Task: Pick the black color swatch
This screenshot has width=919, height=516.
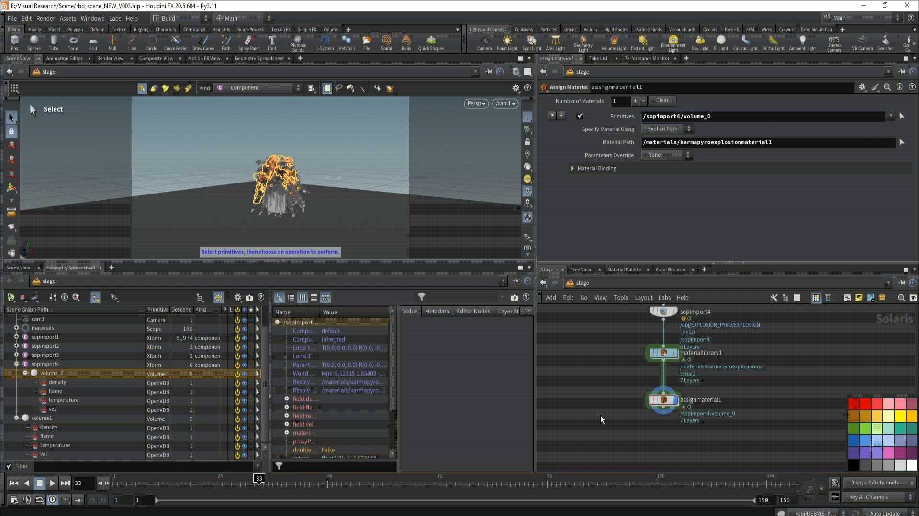Action: pos(853,464)
